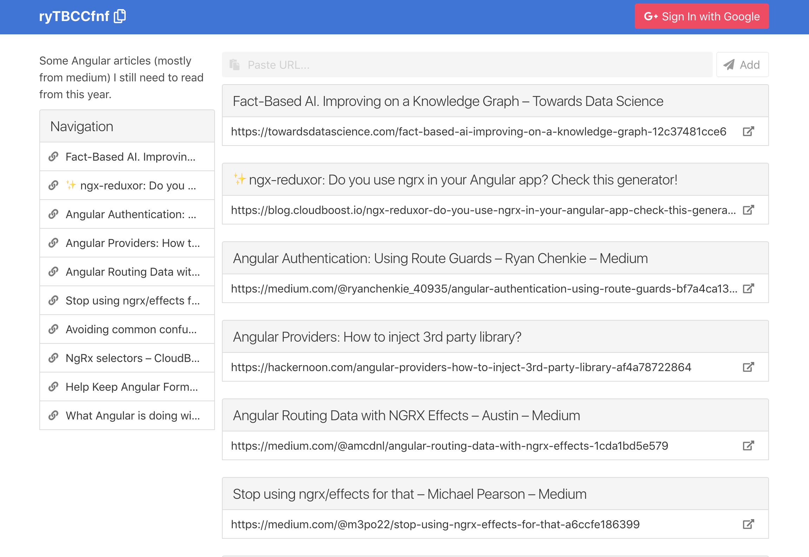Click 'Angular Authentication: Using Route Guards' card title
Viewport: 809px width, 557px height.
[x=440, y=258]
